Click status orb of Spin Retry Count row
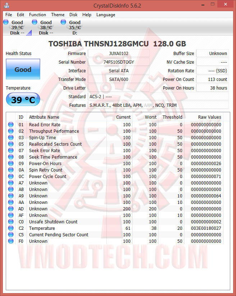Image resolution: width=236 pixels, height=296 pixels. 11,170
